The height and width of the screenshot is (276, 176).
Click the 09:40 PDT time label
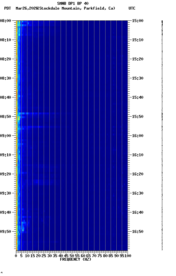(x=5, y=213)
